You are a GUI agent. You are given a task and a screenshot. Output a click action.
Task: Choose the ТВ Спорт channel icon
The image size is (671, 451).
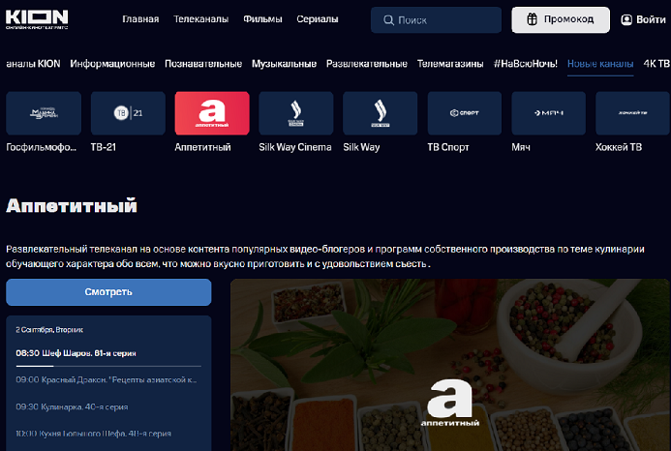point(465,113)
